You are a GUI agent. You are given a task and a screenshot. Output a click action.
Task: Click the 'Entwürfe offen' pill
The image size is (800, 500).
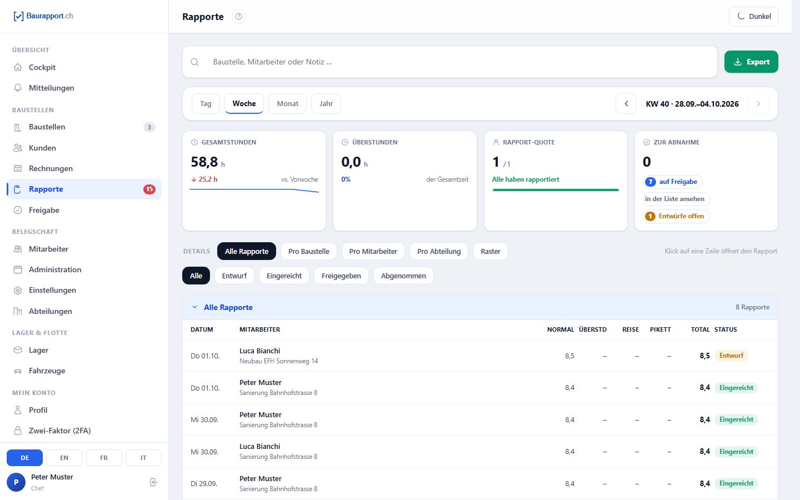tap(676, 216)
